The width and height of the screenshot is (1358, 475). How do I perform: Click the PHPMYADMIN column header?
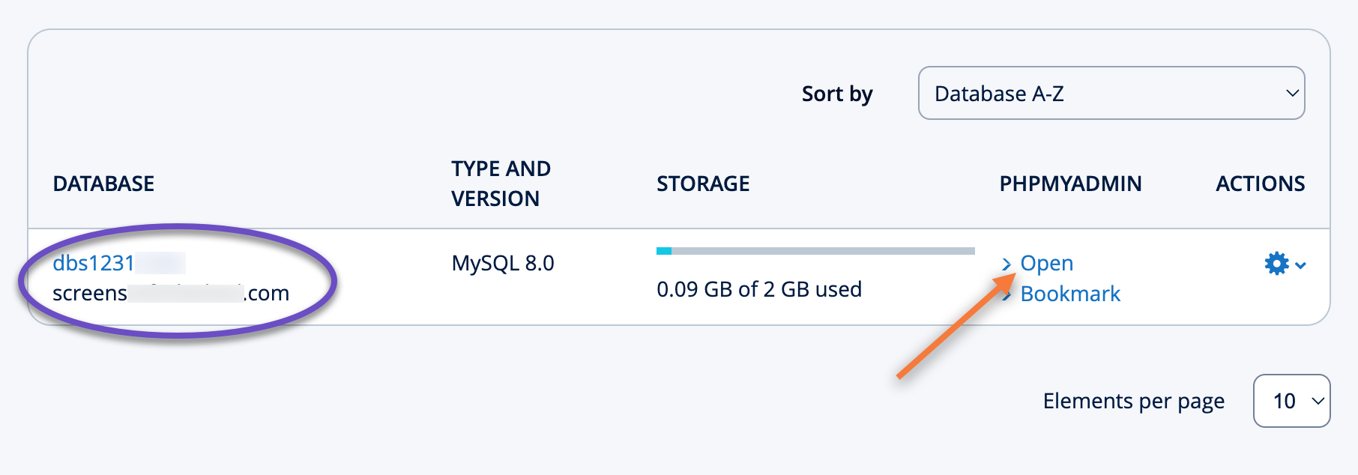(x=1071, y=184)
